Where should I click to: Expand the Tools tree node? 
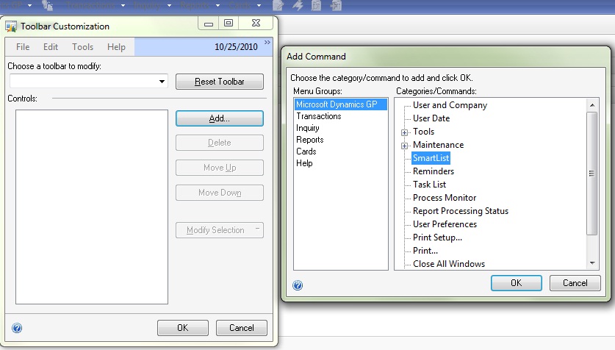click(404, 132)
